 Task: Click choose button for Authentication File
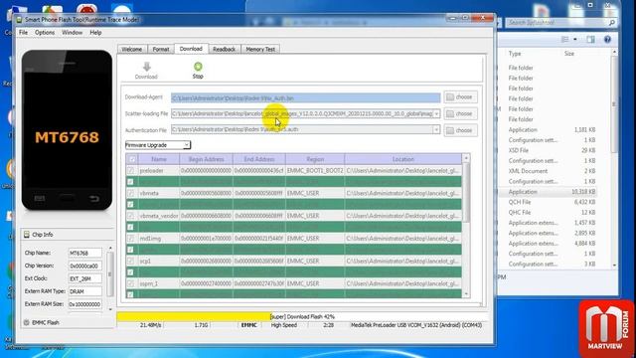point(460,130)
